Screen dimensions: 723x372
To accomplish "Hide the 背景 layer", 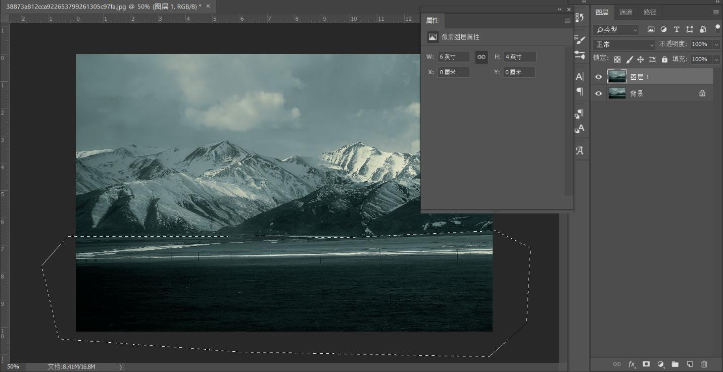I will click(x=598, y=93).
